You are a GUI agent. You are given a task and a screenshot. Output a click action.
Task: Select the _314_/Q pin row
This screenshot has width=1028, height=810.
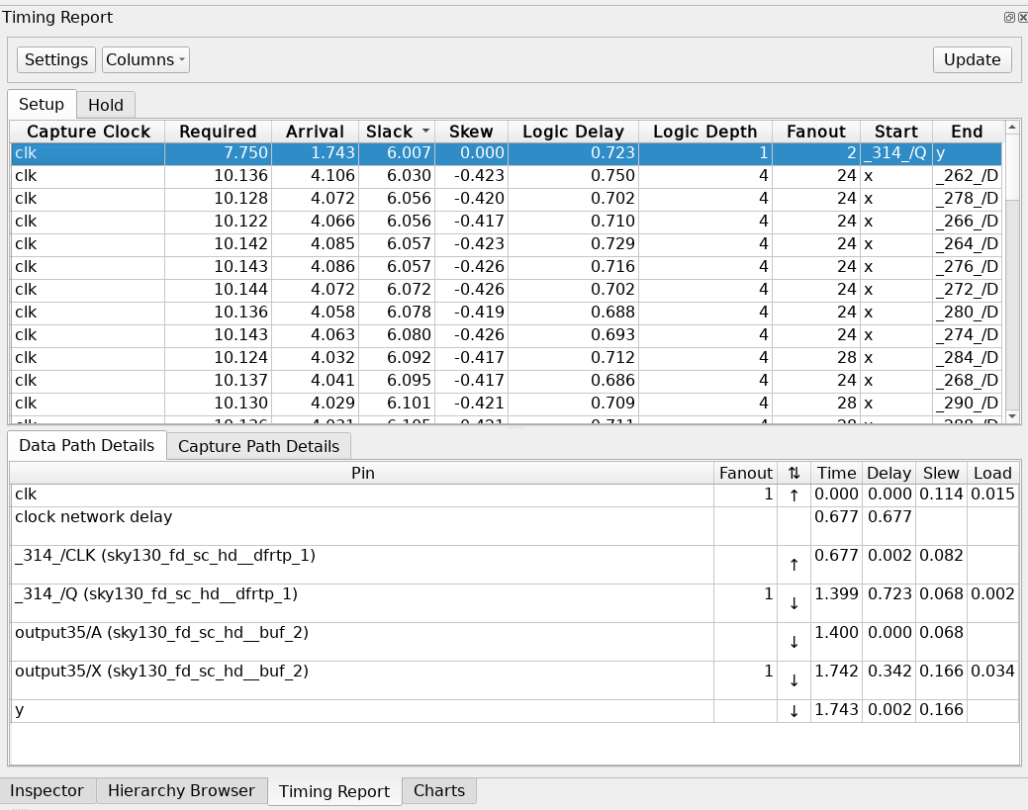514,603
